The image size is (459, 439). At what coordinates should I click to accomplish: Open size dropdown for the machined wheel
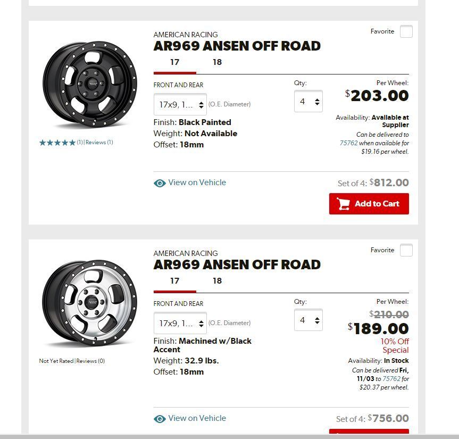pyautogui.click(x=180, y=323)
